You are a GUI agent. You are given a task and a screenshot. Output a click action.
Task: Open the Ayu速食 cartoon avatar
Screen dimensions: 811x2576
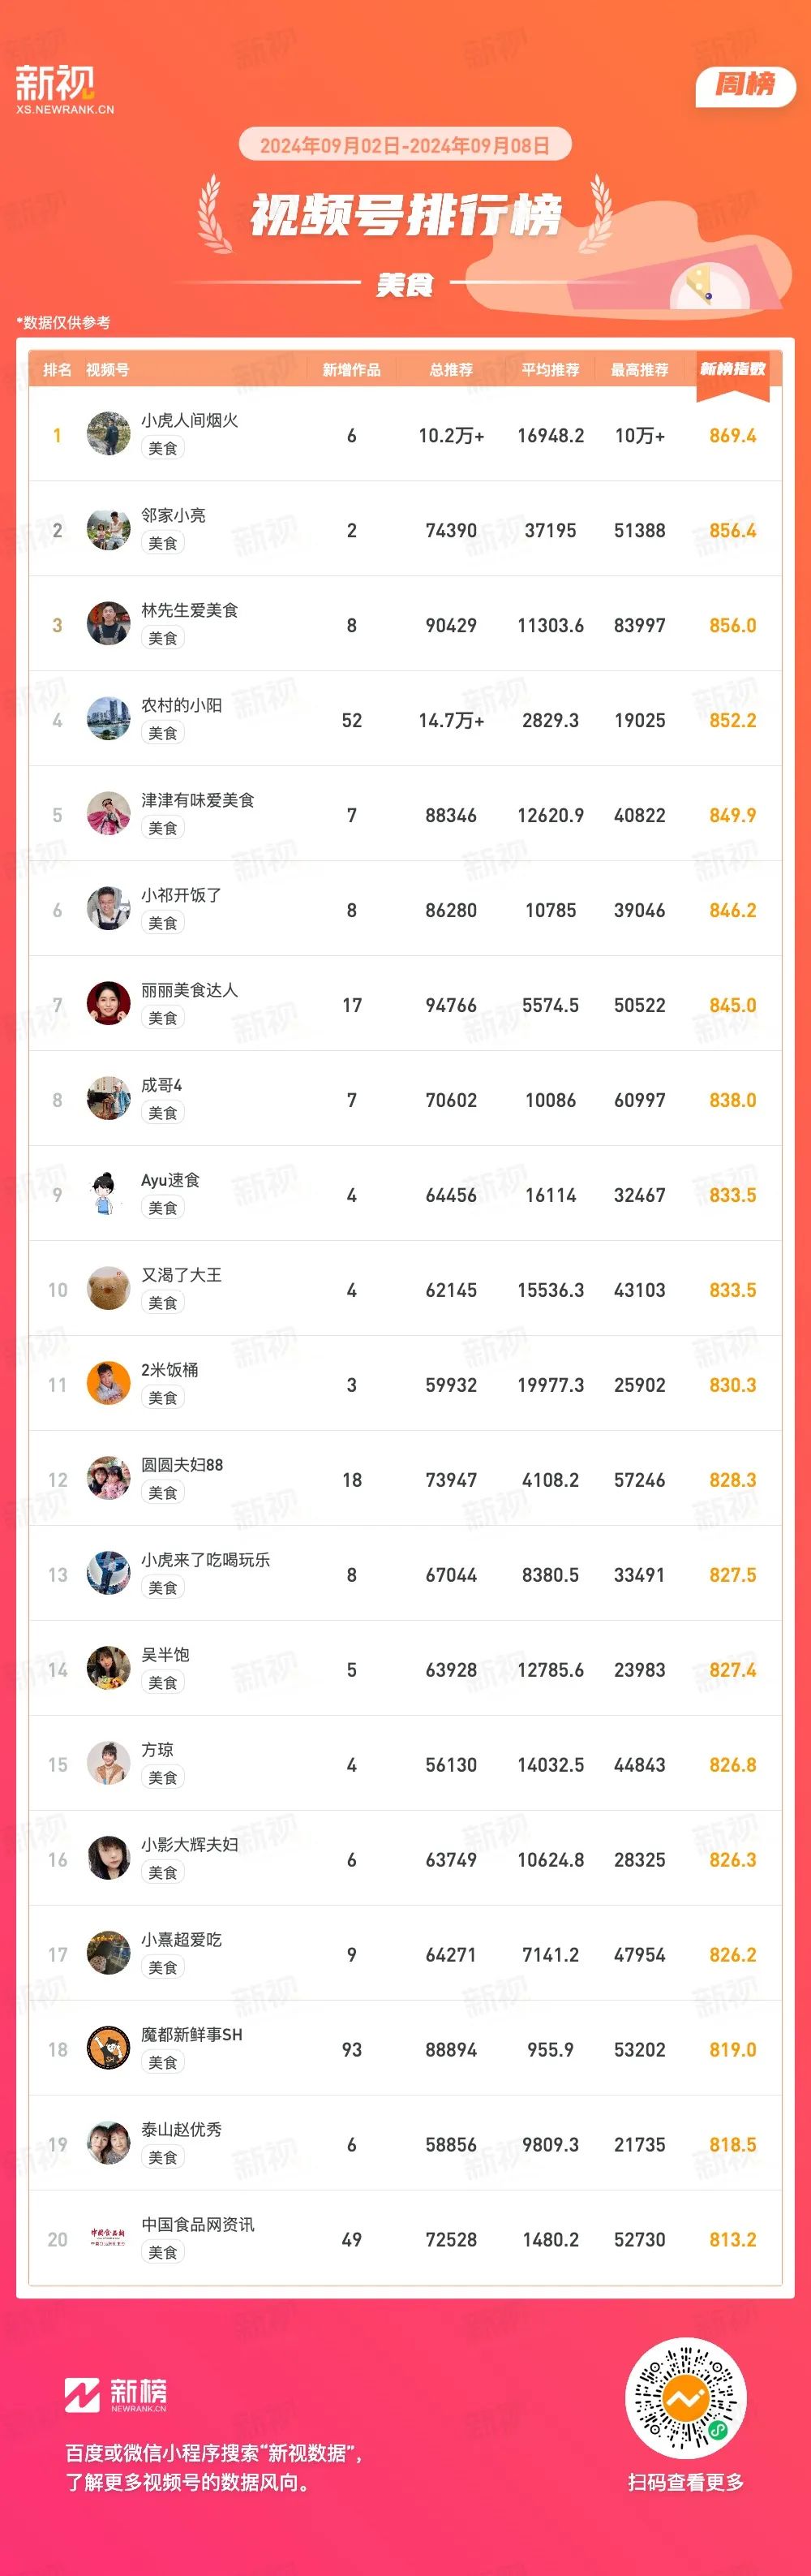click(x=108, y=1194)
